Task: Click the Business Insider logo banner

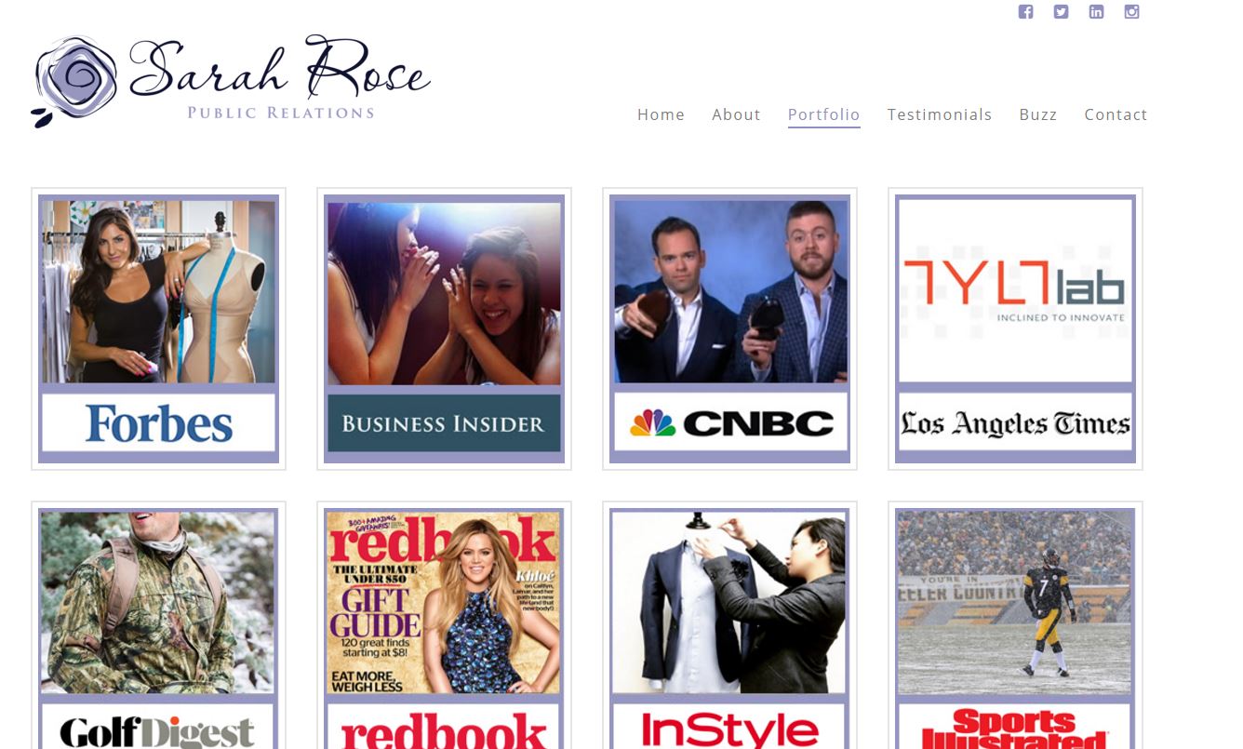Action: (x=445, y=423)
